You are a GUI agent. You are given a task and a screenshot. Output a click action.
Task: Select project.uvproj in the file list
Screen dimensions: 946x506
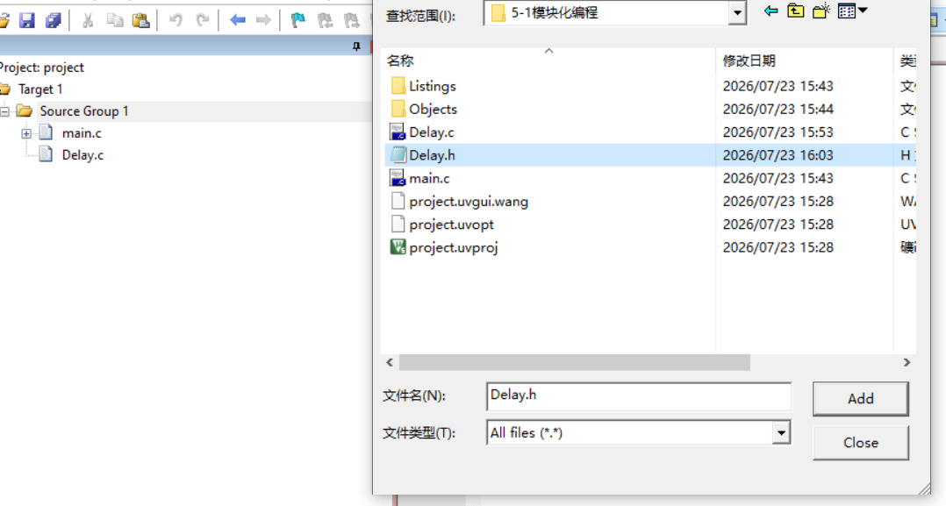tap(453, 247)
